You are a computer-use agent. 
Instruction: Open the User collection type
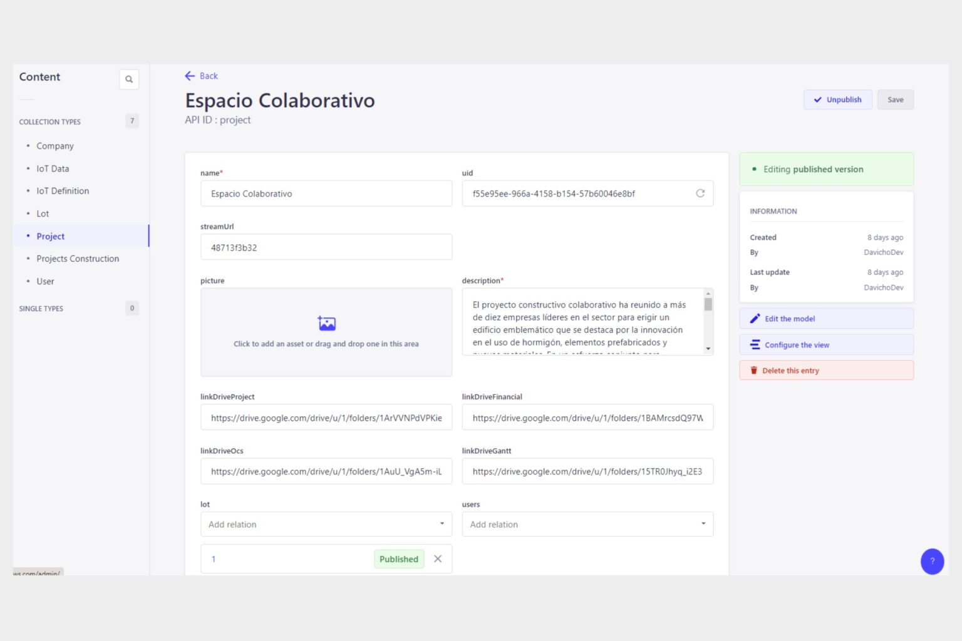[45, 282]
